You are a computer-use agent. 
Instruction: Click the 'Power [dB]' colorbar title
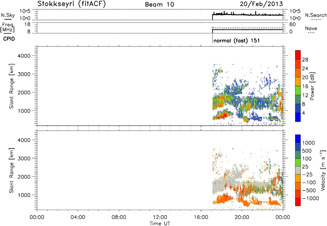312,86
